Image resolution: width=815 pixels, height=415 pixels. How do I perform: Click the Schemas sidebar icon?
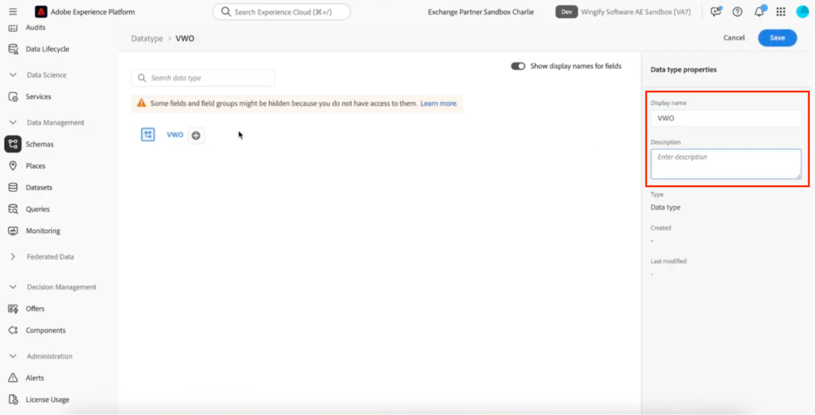13,144
